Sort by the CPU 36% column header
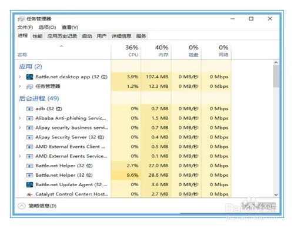The height and width of the screenshot is (228, 294). 126,51
